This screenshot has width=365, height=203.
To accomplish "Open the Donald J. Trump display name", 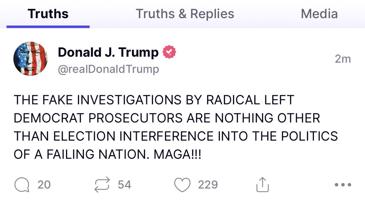I will [x=108, y=53].
